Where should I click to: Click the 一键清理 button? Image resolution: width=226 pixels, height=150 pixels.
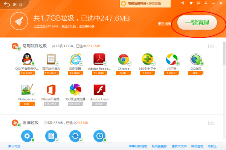coord(197,22)
